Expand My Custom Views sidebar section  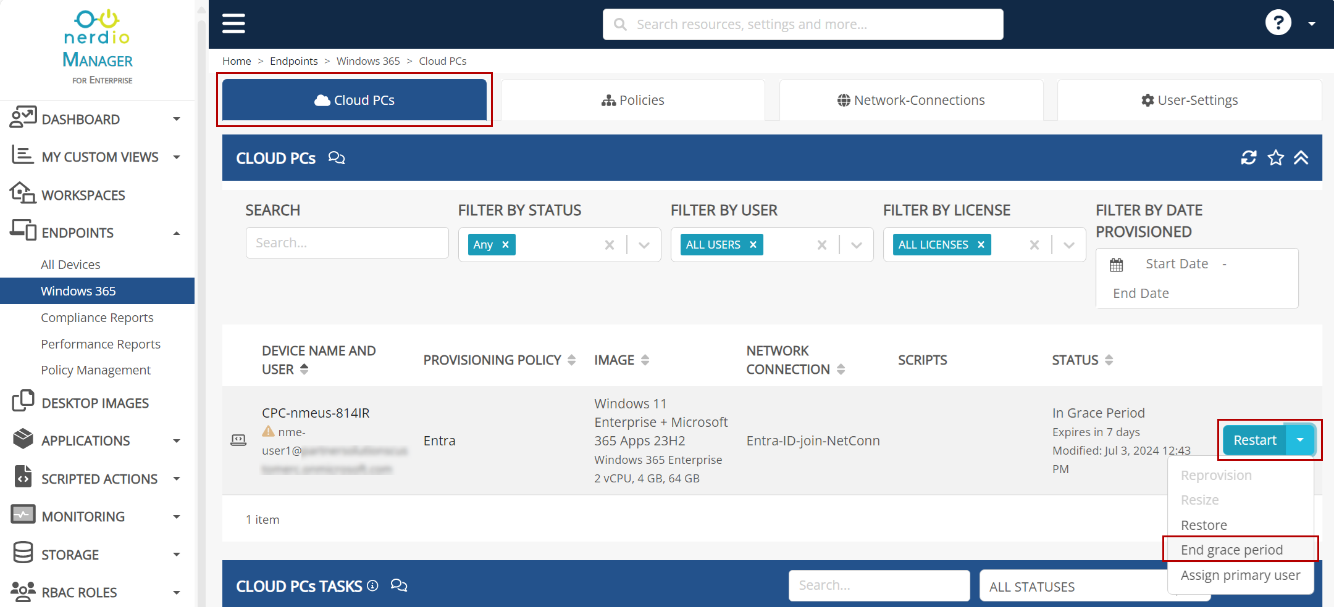point(177,157)
